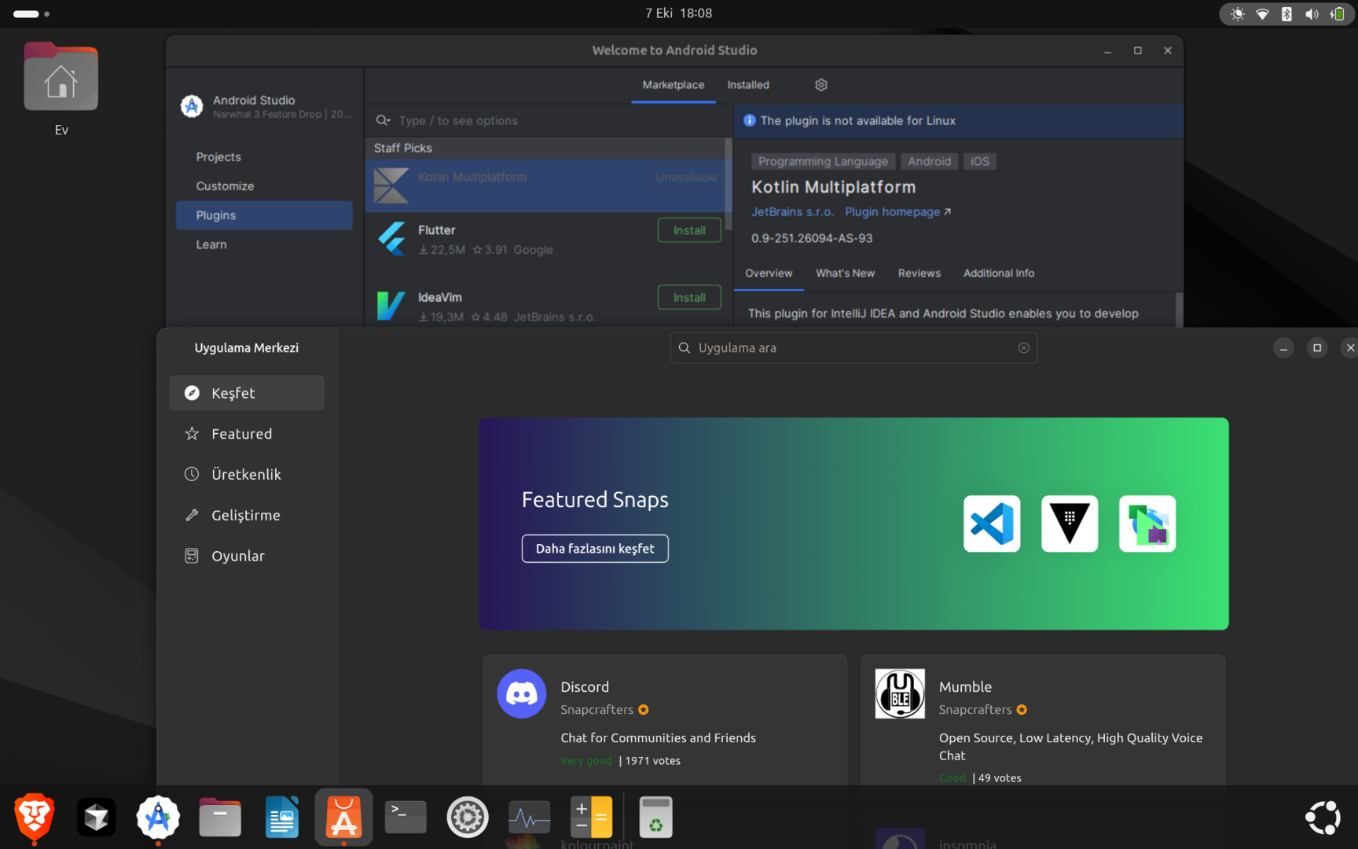This screenshot has width=1358, height=849.
Task: Open the Ev home folder on desktop
Action: click(61, 88)
